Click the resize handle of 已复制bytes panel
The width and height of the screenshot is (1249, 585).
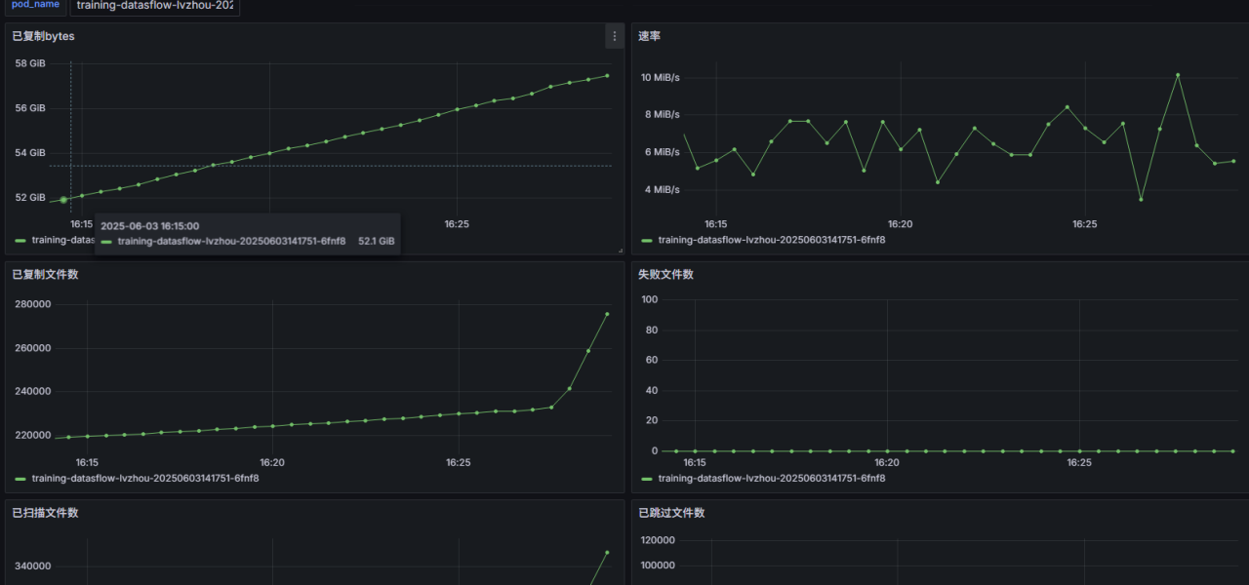pyautogui.click(x=620, y=250)
